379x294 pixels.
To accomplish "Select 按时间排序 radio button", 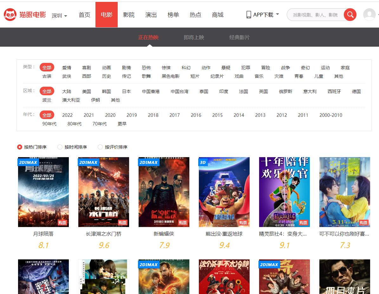I will point(60,147).
